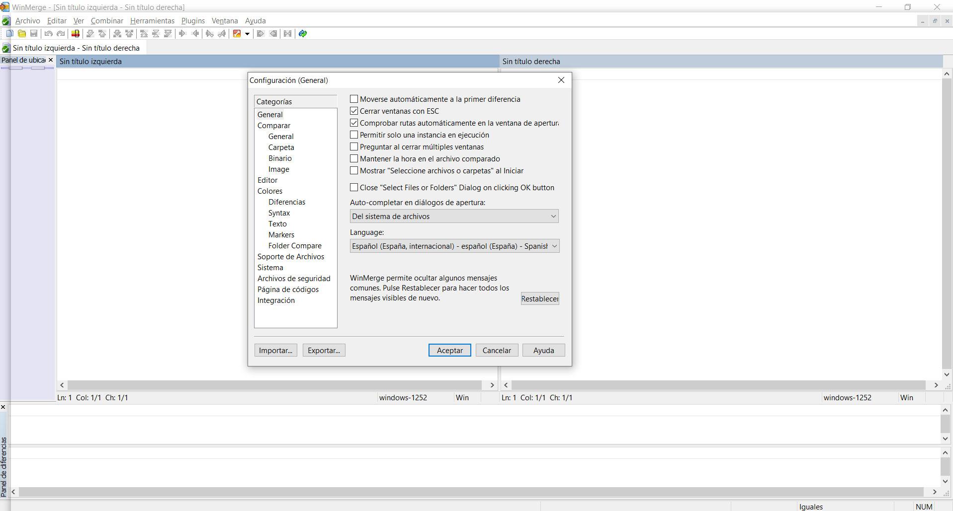Close the Panel de ubicación pane

(x=50, y=60)
